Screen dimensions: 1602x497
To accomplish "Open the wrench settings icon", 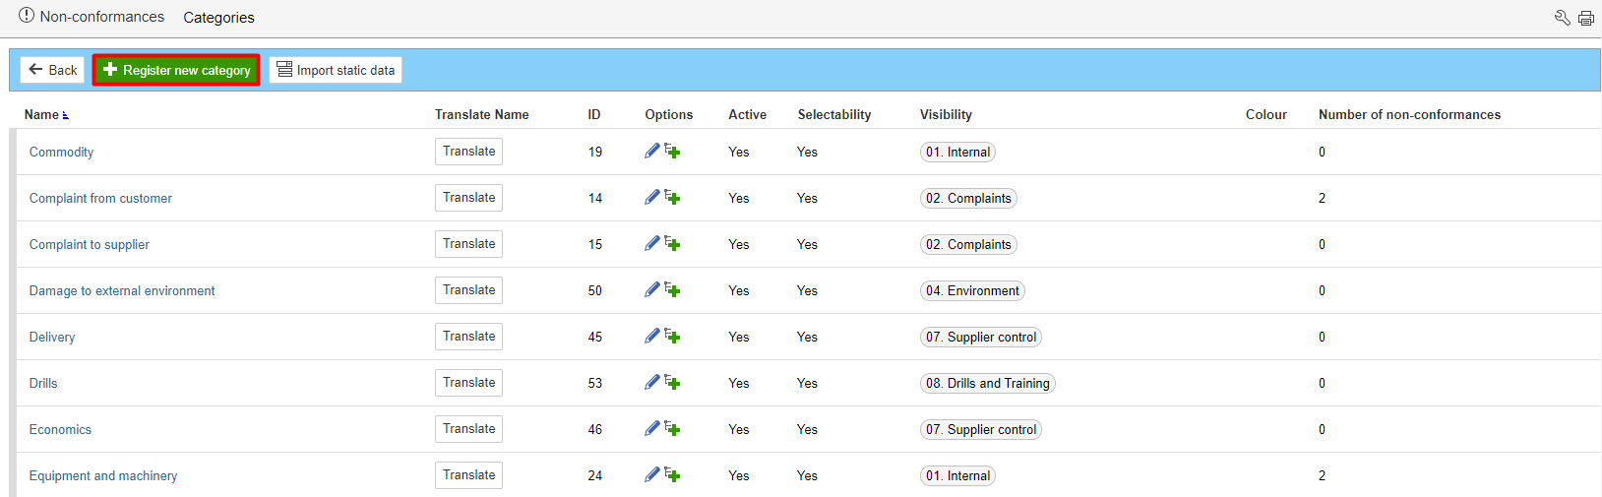I will 1562,18.
